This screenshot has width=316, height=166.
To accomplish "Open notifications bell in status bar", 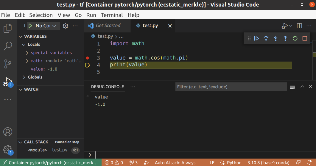I will (x=309, y=163).
